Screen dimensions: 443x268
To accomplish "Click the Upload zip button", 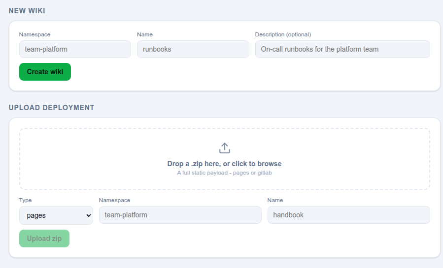I will pos(44,238).
